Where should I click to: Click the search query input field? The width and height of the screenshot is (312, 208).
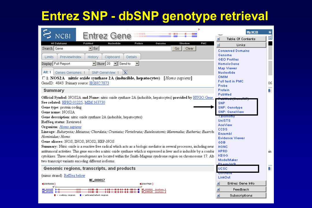tap(135, 48)
